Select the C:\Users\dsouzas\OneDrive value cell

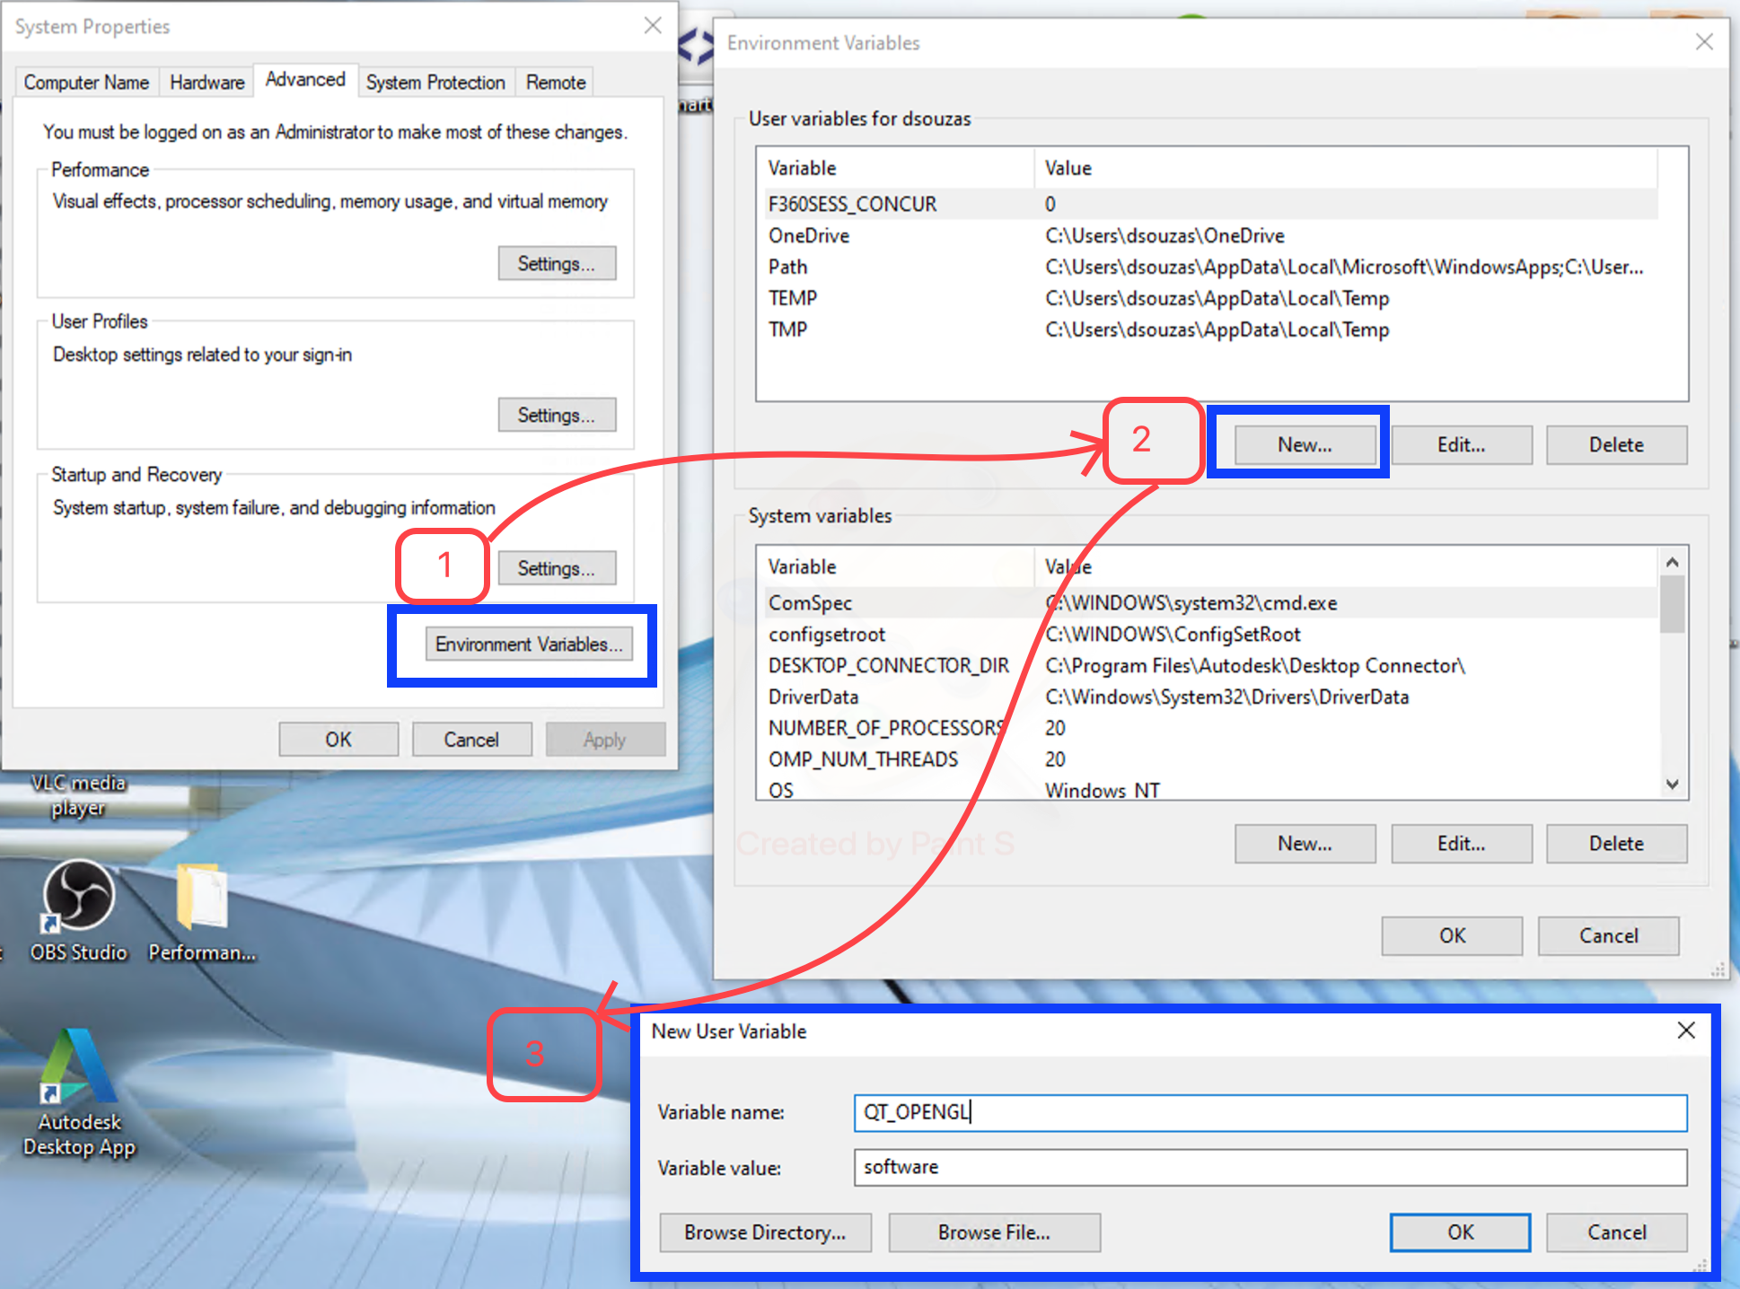(x=1164, y=235)
